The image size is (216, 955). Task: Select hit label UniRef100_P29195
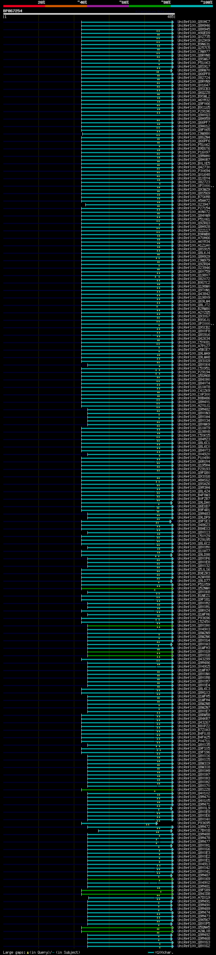tap(194, 540)
